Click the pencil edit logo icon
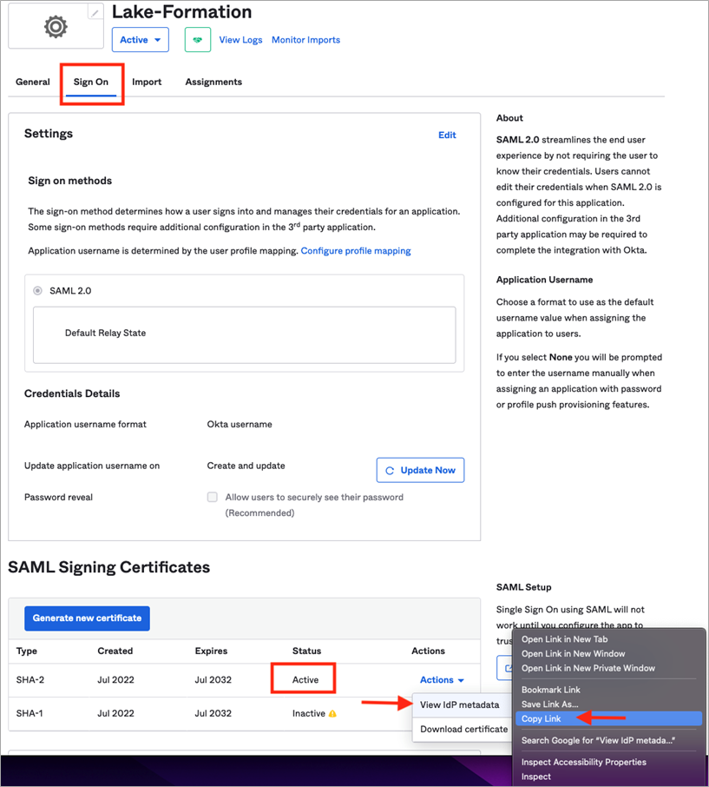709x787 pixels. [x=95, y=12]
